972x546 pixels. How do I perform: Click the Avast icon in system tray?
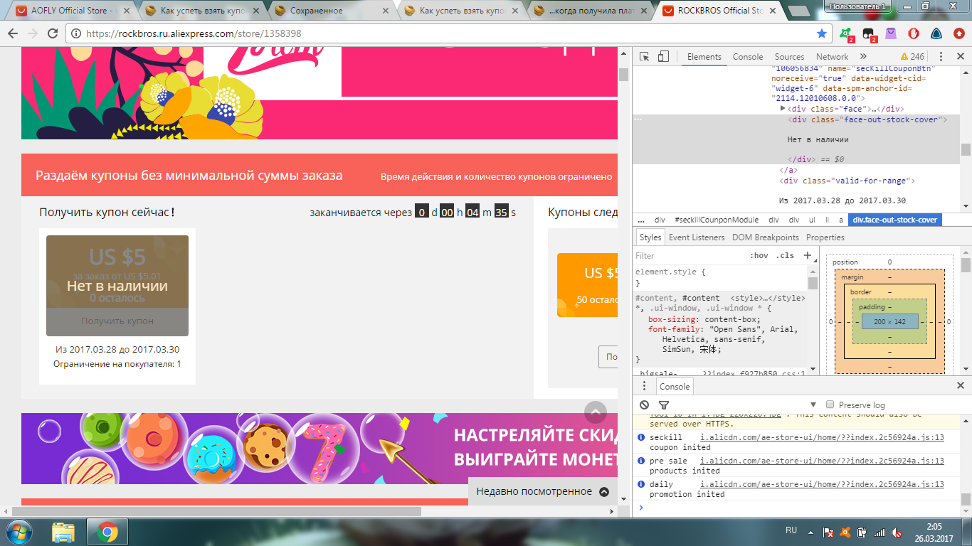tap(845, 532)
